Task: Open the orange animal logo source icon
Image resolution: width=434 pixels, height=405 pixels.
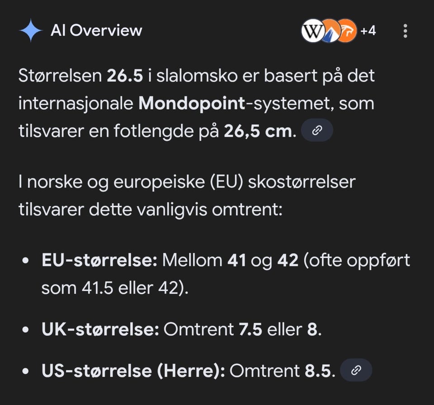Action: coord(347,31)
